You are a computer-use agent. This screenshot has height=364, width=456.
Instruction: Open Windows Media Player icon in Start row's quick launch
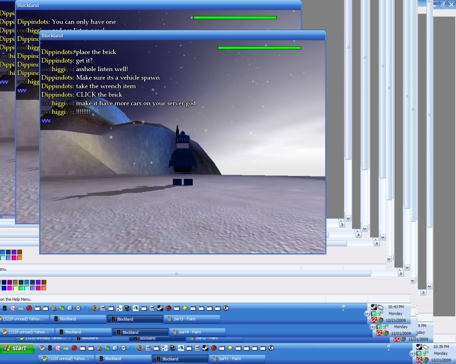[x=124, y=348]
